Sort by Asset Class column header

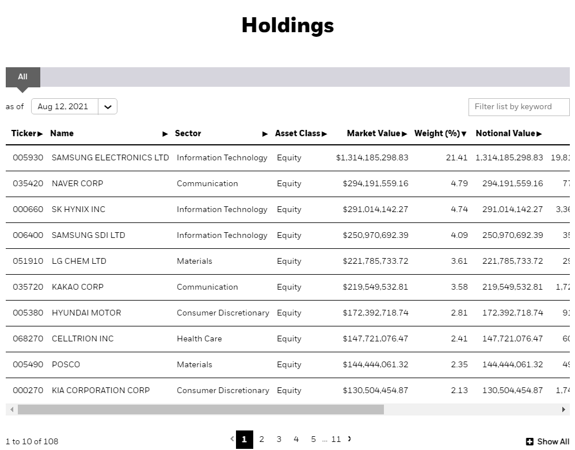300,133
